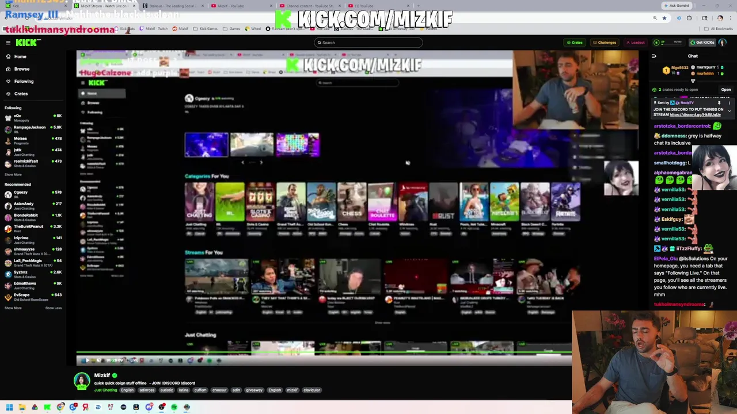The image size is (737, 414).
Task: Open the hamburger sidebar menu
Action: [8, 43]
